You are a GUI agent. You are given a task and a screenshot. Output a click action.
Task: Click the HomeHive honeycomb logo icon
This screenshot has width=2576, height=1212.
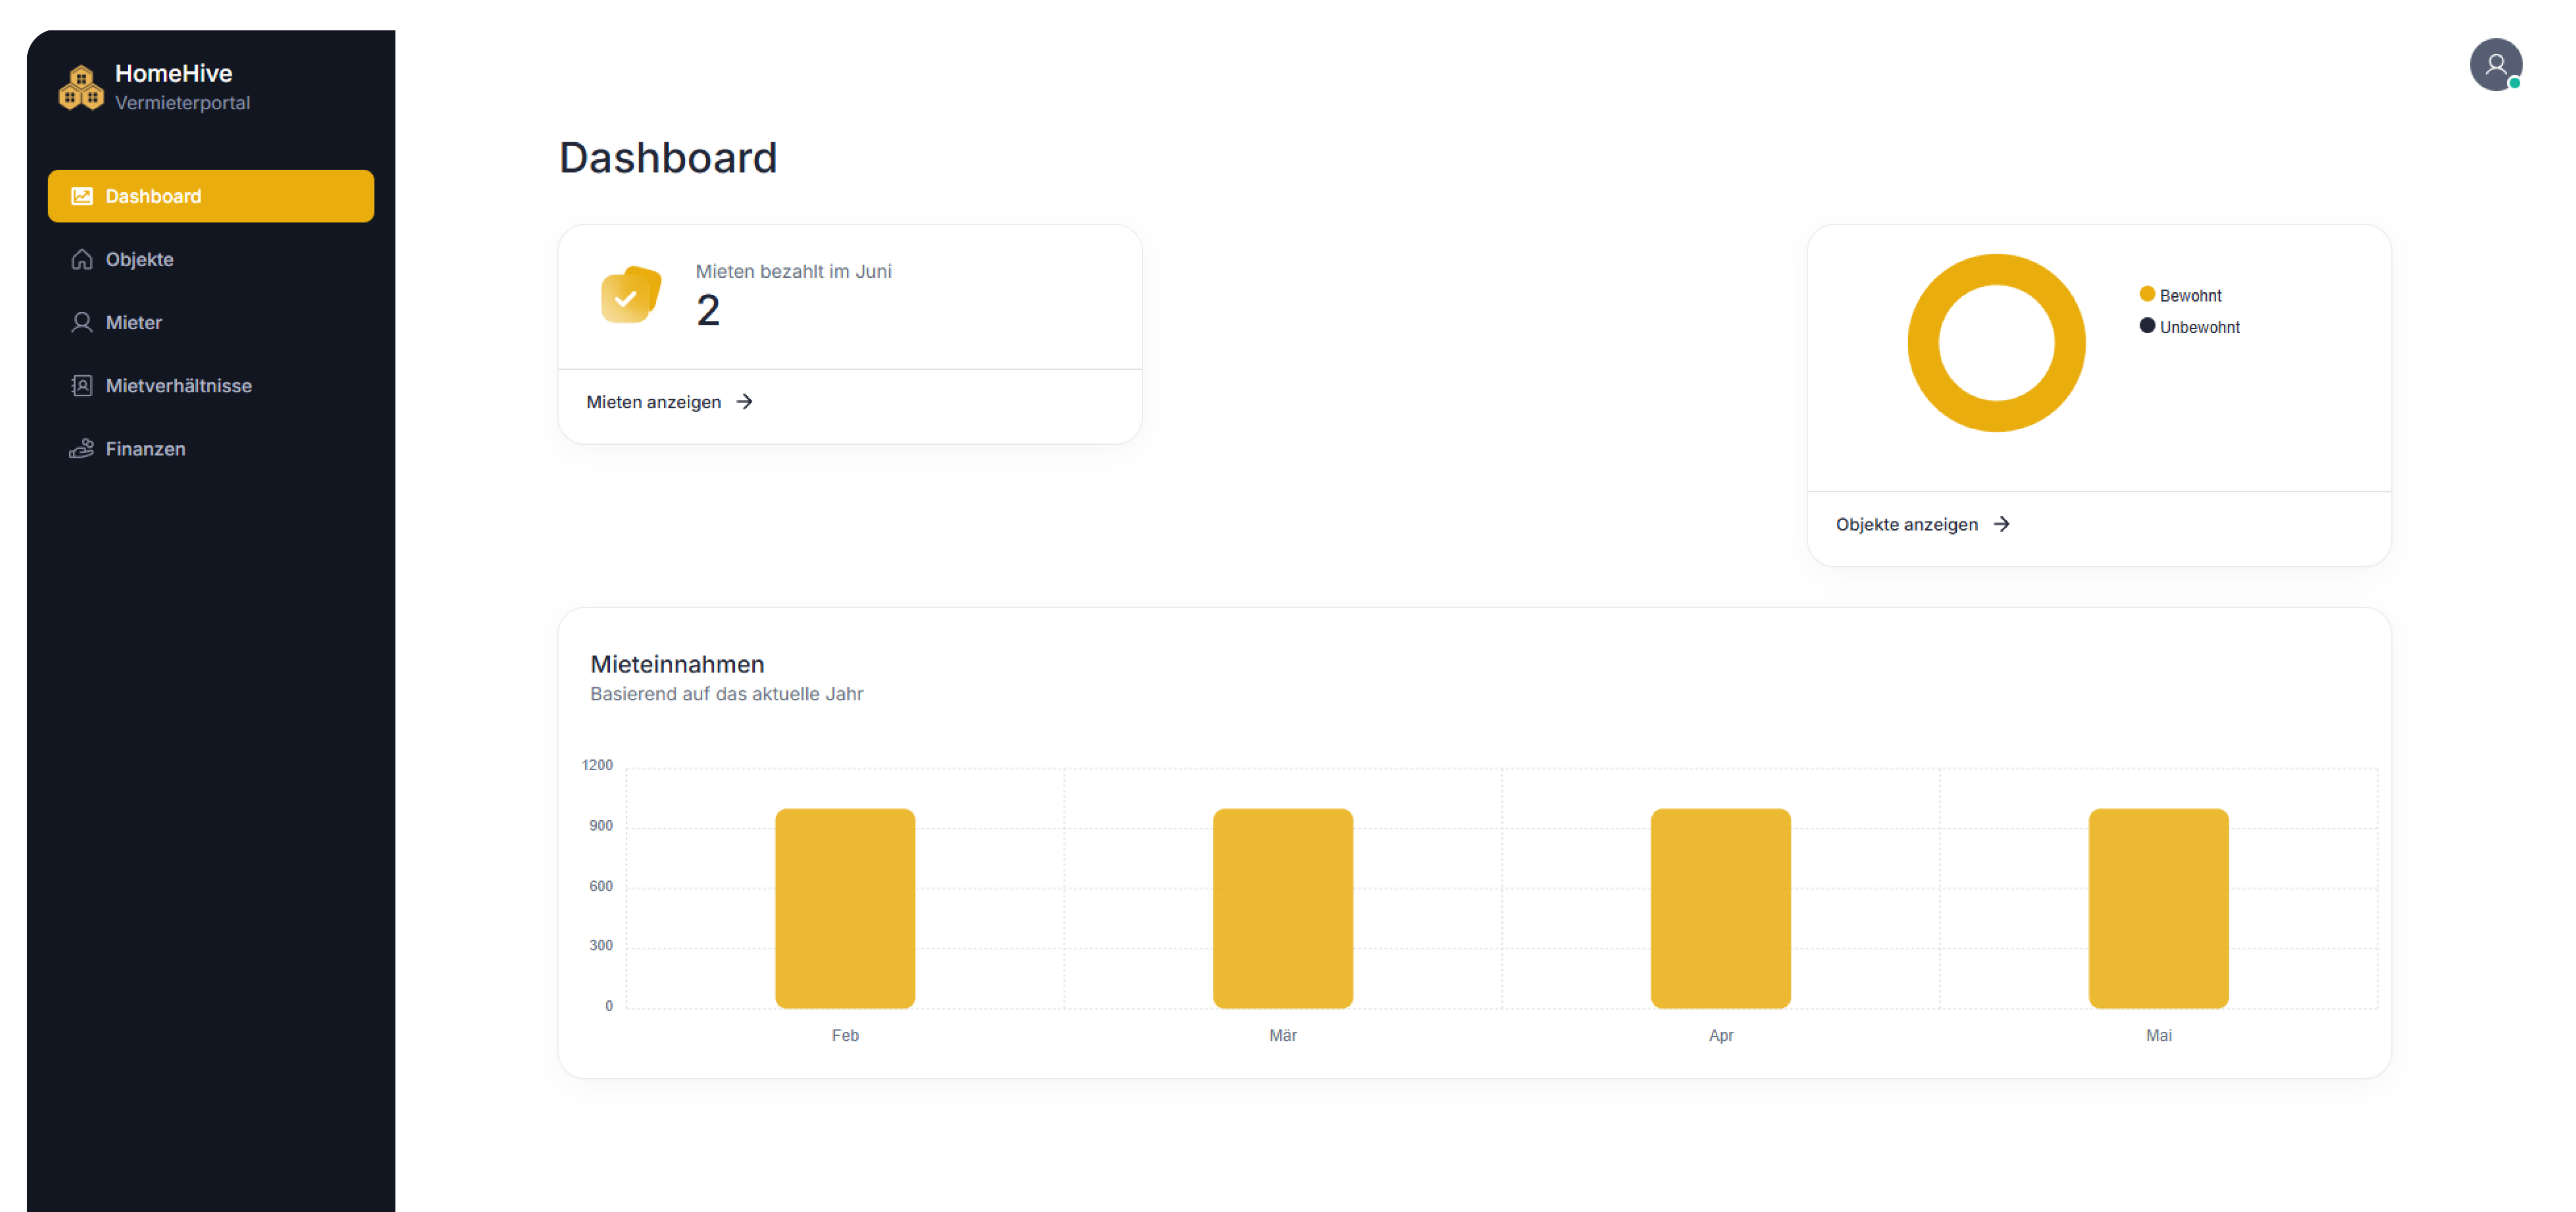(x=80, y=88)
